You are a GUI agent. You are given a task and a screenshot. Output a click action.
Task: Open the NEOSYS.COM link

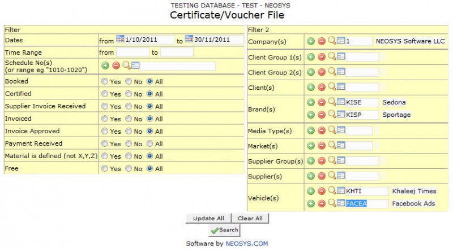(247, 243)
